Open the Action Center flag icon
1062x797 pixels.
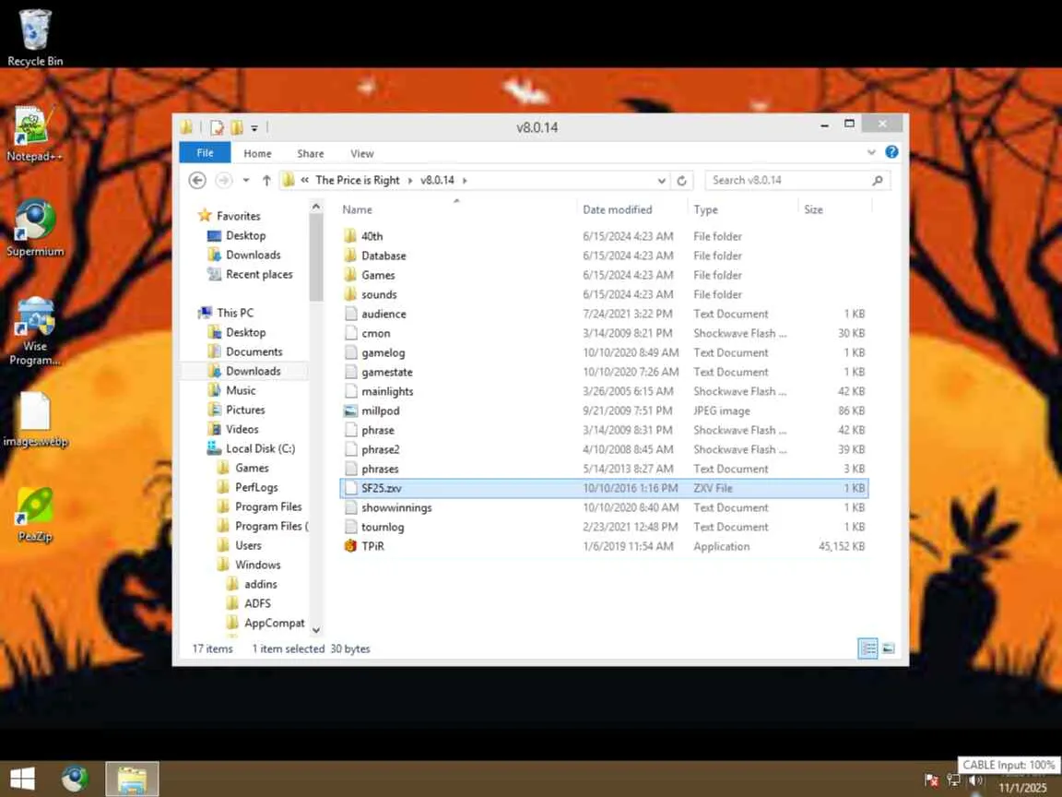(931, 780)
